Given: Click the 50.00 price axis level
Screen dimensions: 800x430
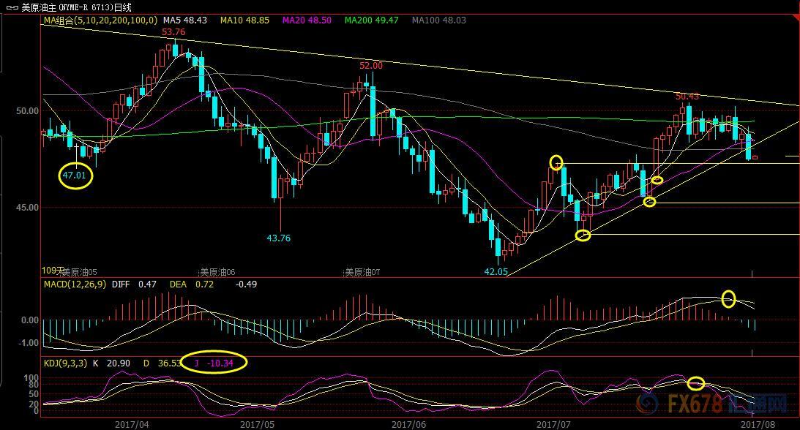Looking at the screenshot, I should pyautogui.click(x=28, y=111).
